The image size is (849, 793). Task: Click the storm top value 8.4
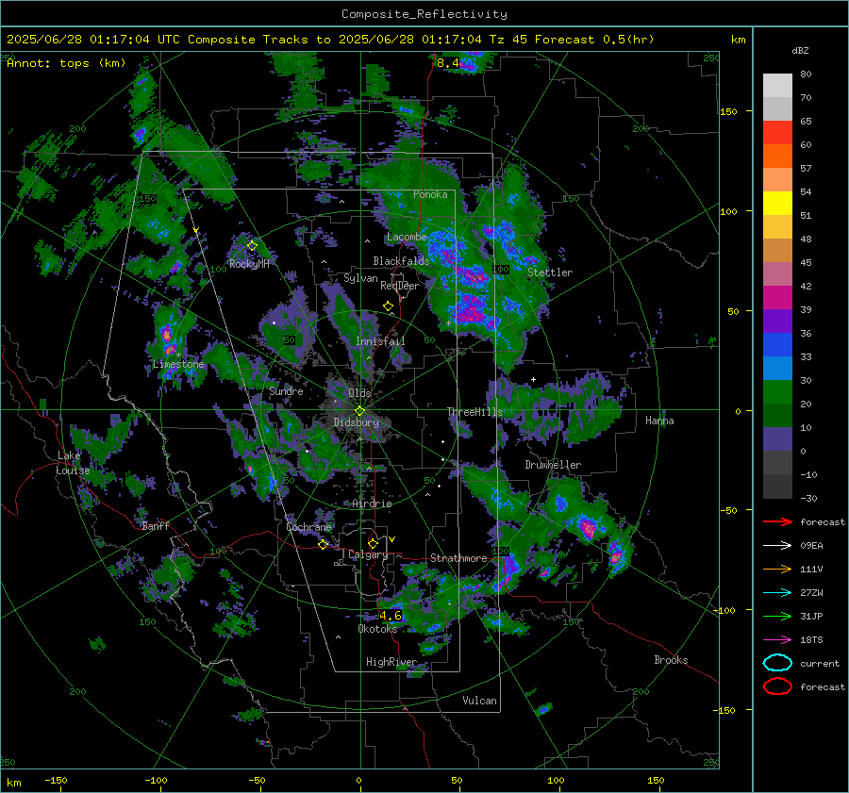(447, 63)
